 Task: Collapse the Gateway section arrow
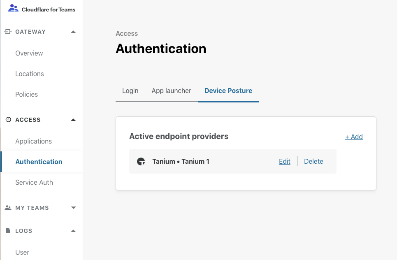(73, 32)
